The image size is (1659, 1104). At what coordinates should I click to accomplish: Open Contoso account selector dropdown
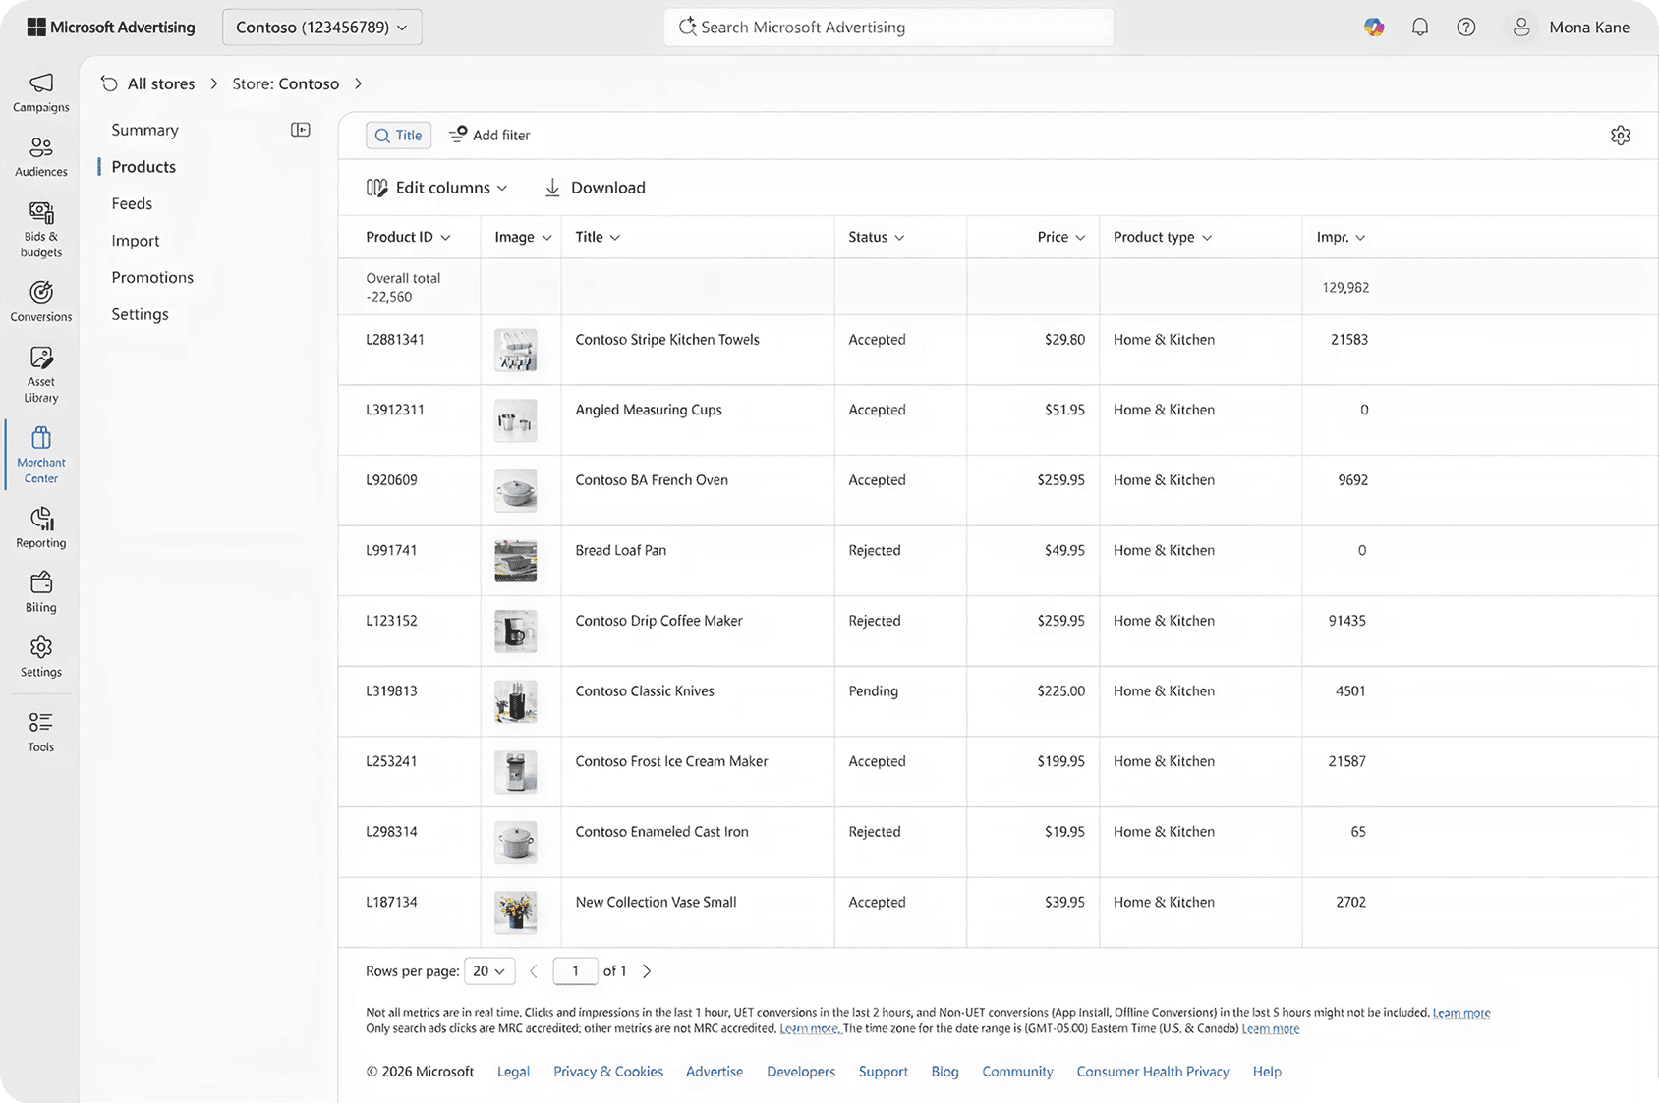321,28
